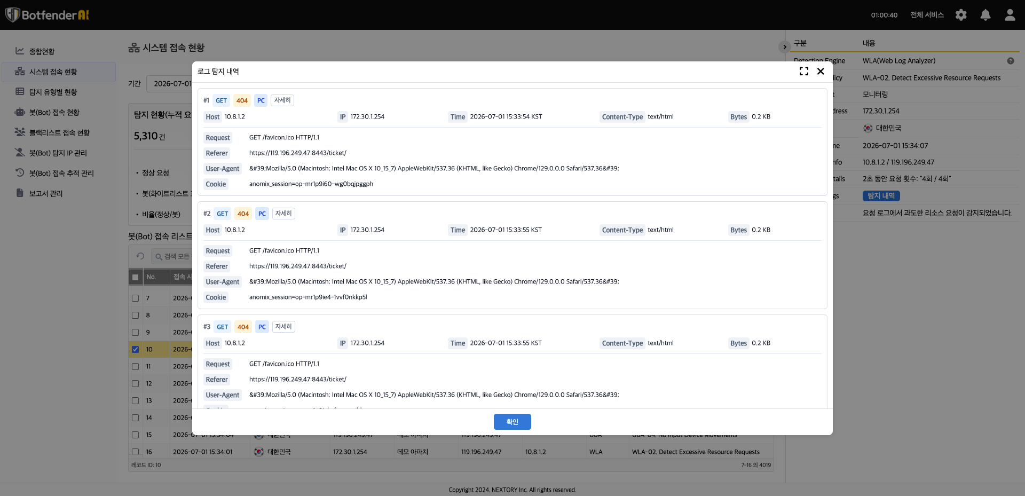Click 자세히 button on log entry #2
Screen dimensions: 1025x496
pos(283,214)
